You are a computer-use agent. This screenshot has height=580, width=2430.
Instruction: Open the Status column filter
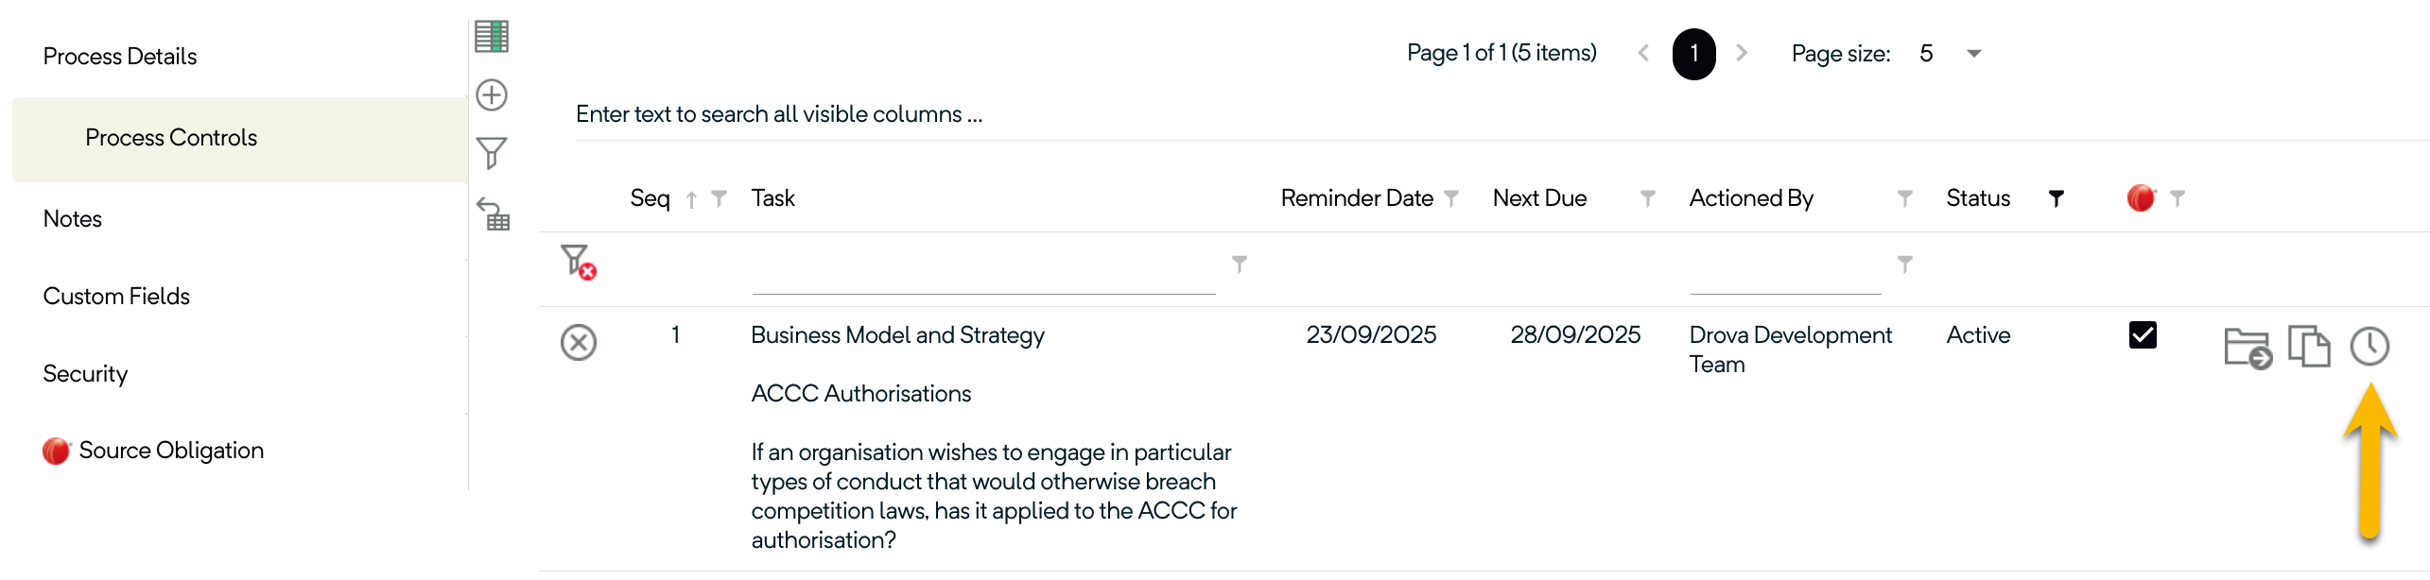pos(2056,198)
